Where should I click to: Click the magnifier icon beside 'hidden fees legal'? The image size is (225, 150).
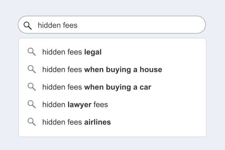32,52
